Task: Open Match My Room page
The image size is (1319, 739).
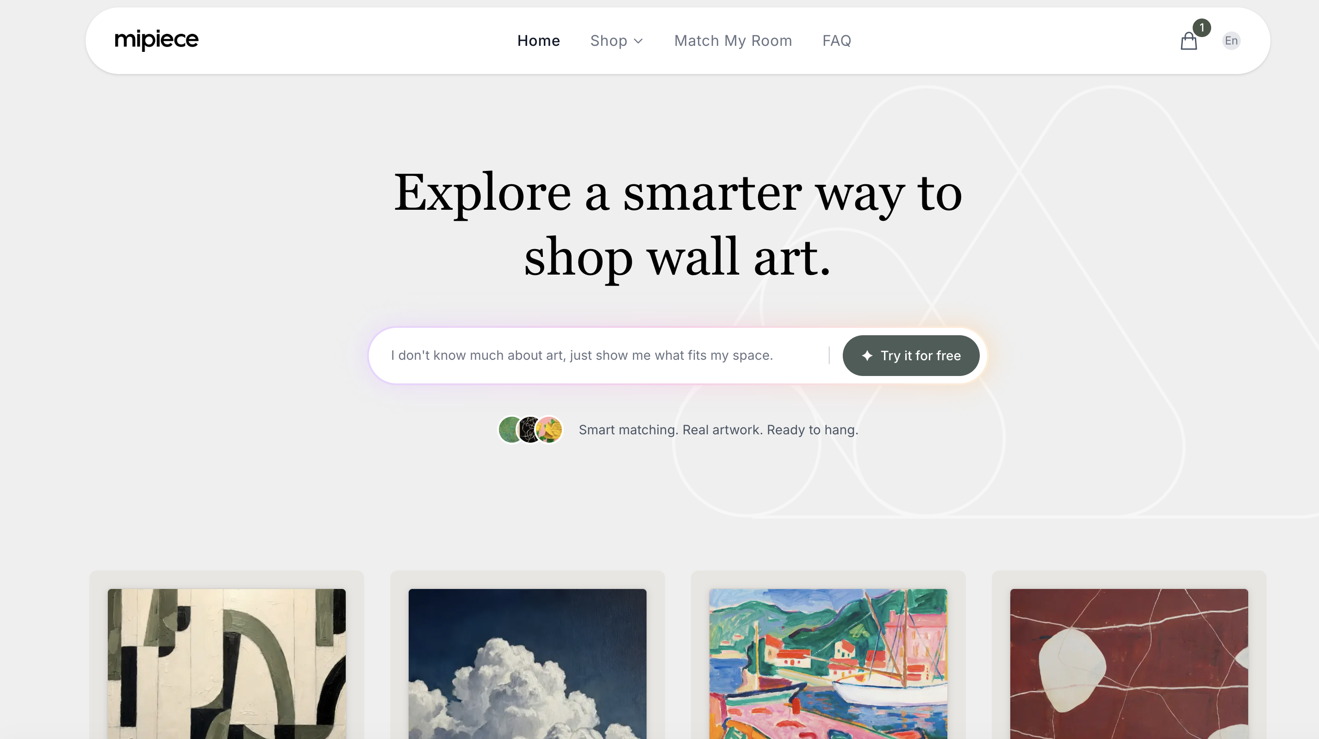Action: [733, 40]
